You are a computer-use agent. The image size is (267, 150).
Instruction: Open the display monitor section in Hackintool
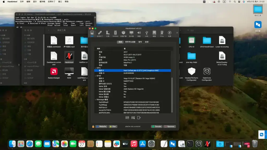pos(131,34)
